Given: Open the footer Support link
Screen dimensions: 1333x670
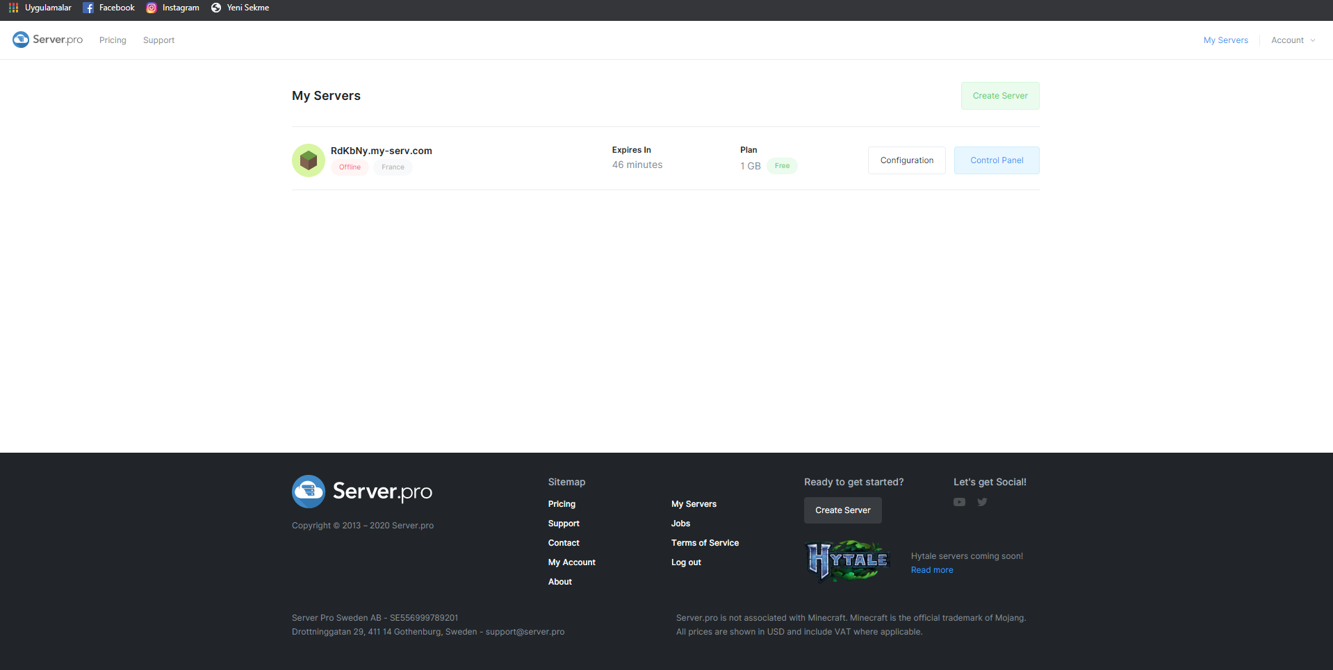Looking at the screenshot, I should point(564,524).
